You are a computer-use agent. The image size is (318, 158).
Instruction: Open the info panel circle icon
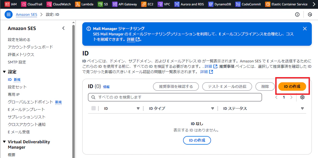[297, 14]
